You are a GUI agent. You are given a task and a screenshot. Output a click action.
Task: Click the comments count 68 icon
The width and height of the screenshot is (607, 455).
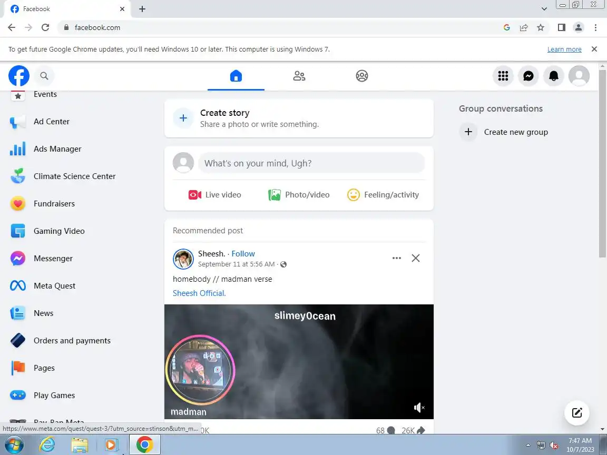pos(391,430)
